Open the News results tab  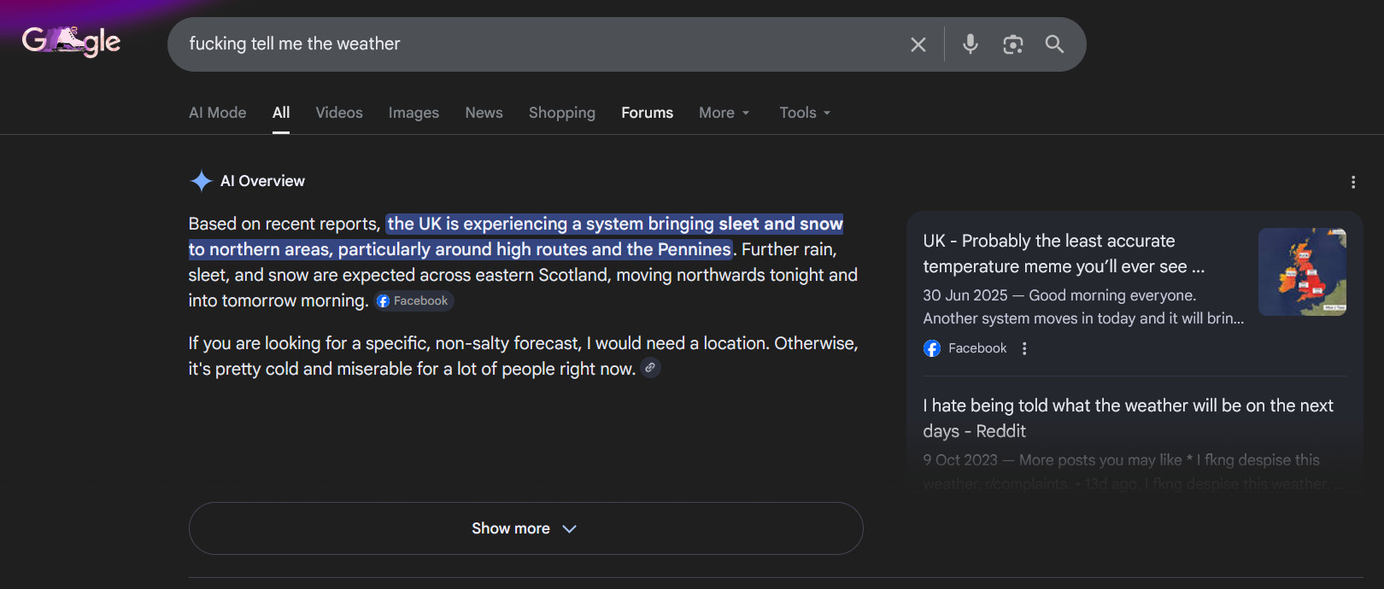484,113
